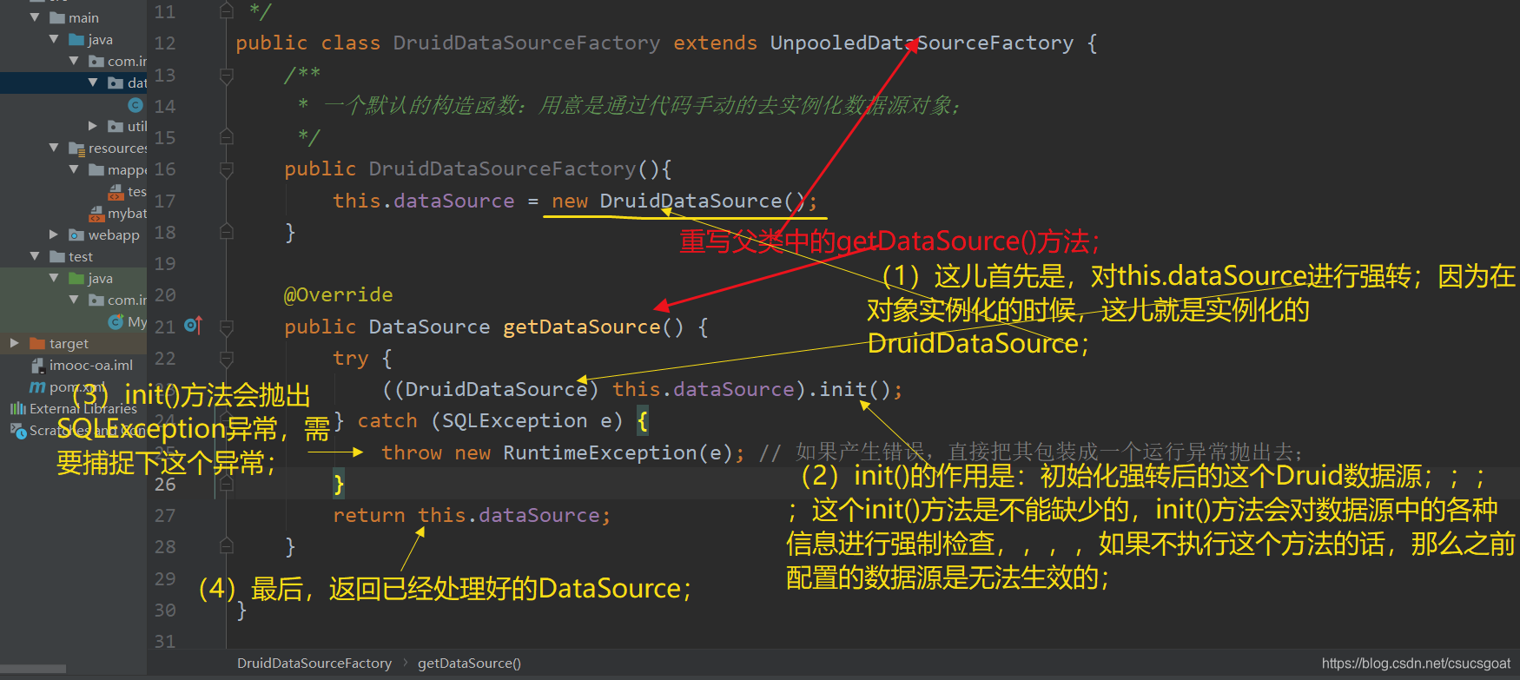
Task: Click SQLException in the catch clause
Action: coord(515,421)
